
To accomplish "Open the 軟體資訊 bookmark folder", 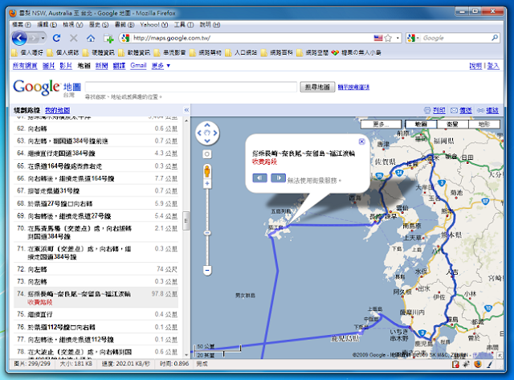I will [134, 52].
